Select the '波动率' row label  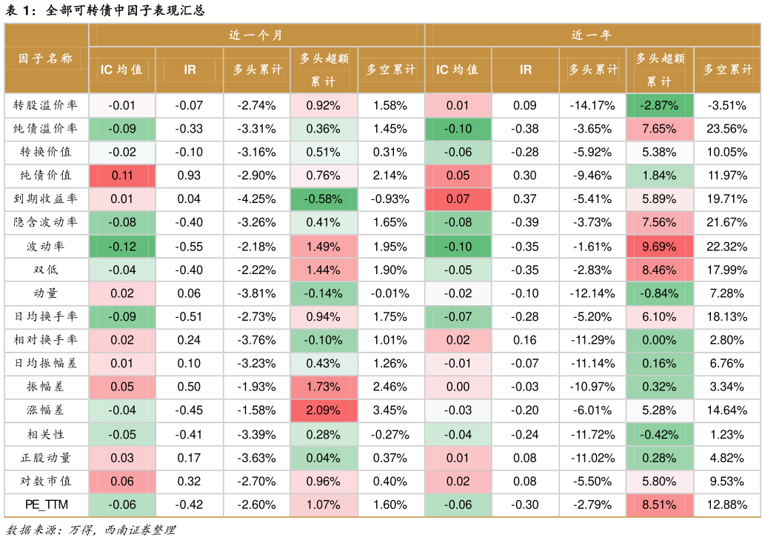(46, 247)
